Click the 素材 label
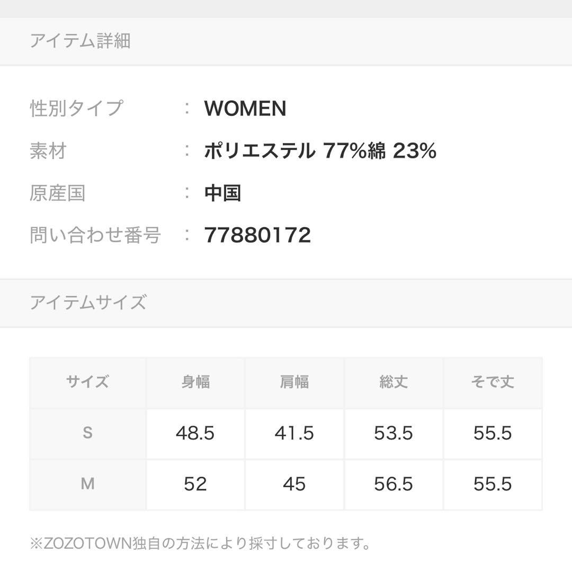Screen dimensions: 572x572 click(48, 150)
